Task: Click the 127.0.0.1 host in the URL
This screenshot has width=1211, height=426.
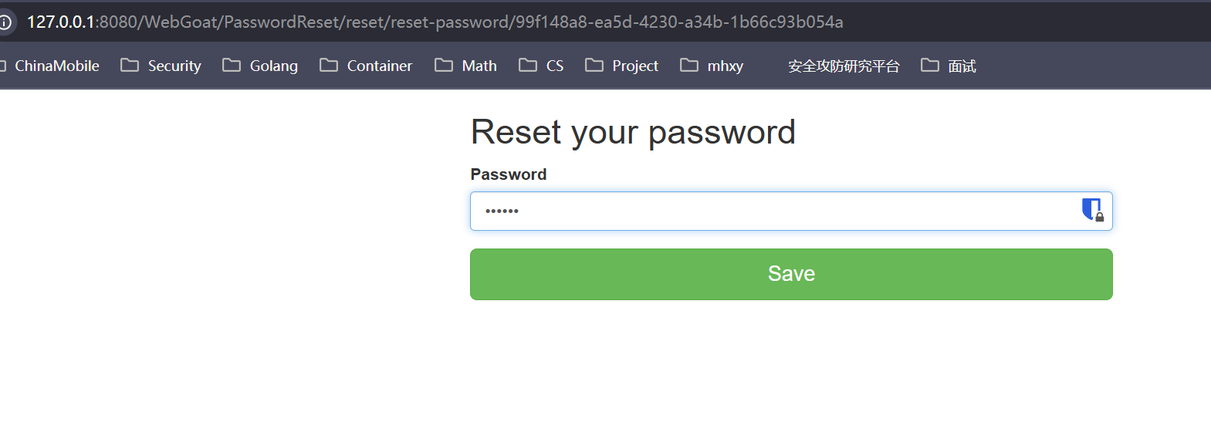Action: point(60,22)
